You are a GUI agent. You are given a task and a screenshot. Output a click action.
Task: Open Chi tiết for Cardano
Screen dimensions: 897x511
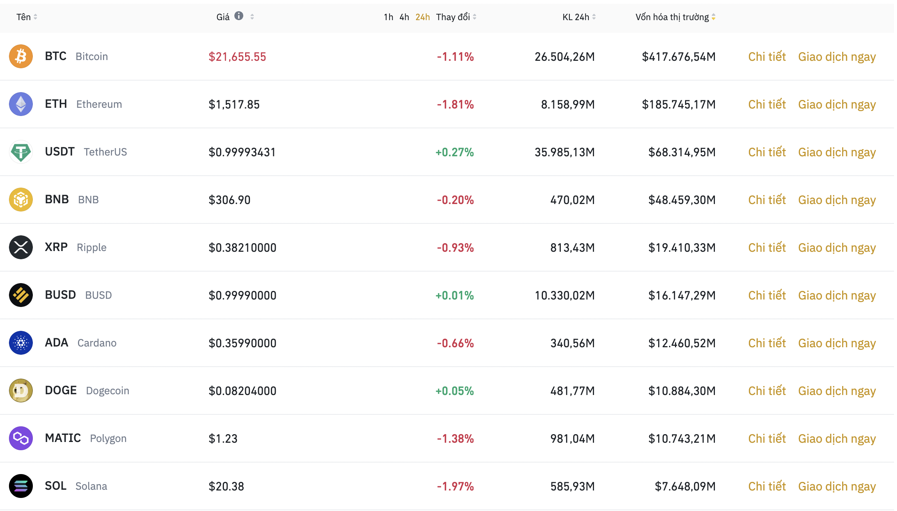(767, 343)
